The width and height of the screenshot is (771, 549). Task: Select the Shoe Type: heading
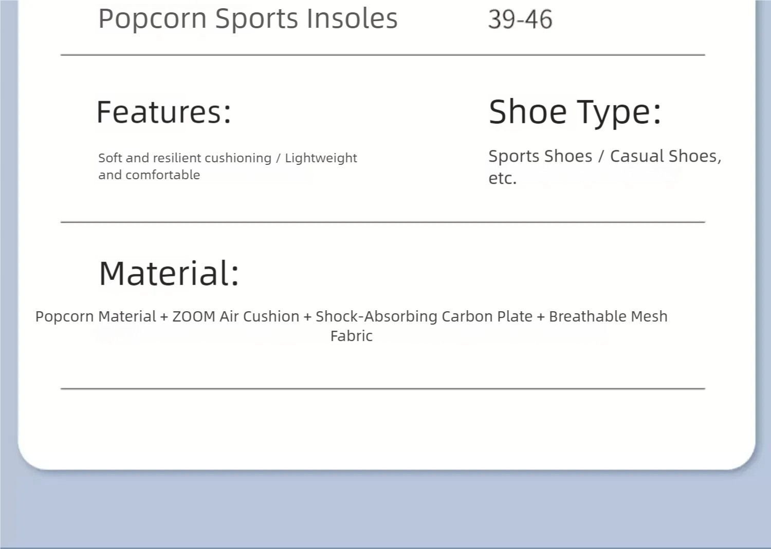coord(575,112)
